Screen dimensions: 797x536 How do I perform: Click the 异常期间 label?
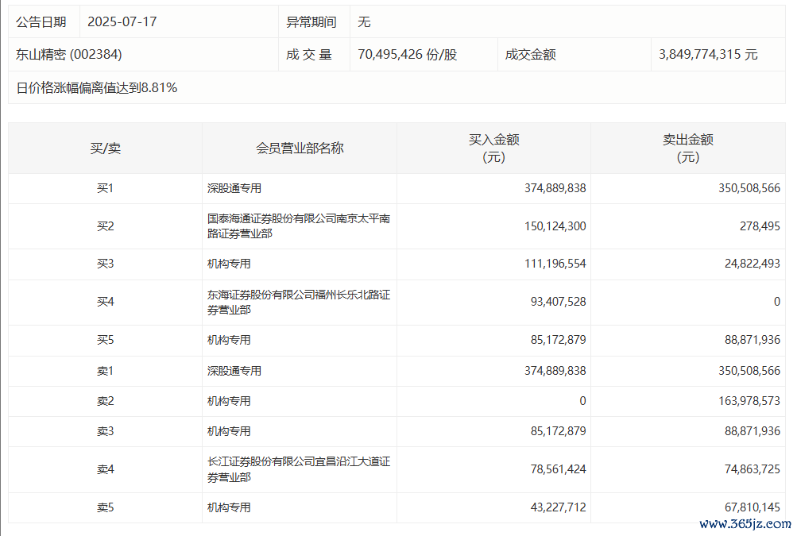point(311,22)
